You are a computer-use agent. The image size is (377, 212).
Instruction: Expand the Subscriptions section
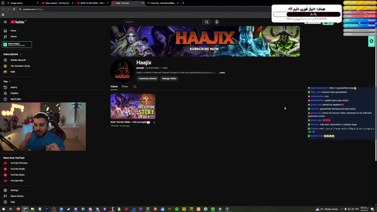coord(12,54)
